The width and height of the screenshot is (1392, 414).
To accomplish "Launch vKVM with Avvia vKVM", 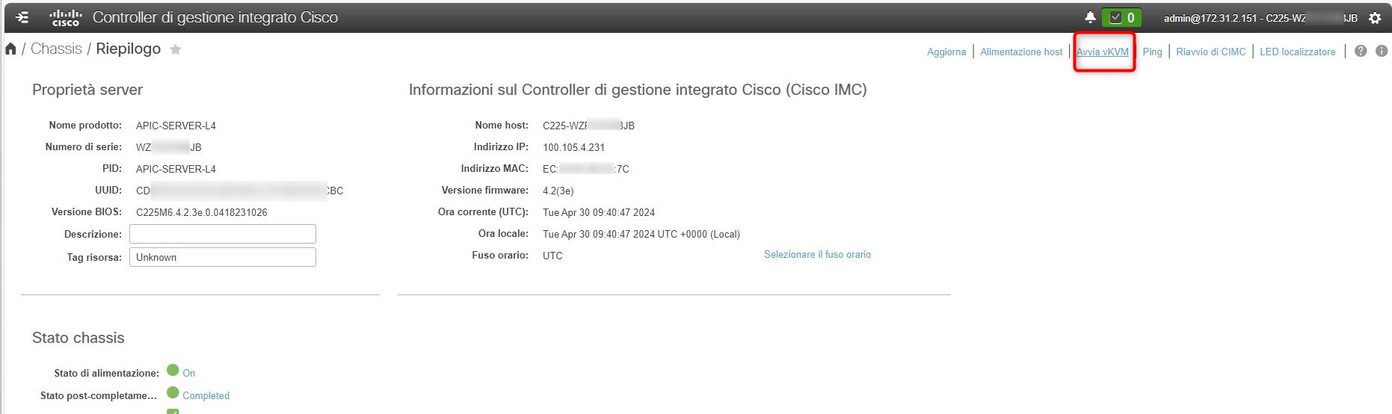I will 1103,52.
